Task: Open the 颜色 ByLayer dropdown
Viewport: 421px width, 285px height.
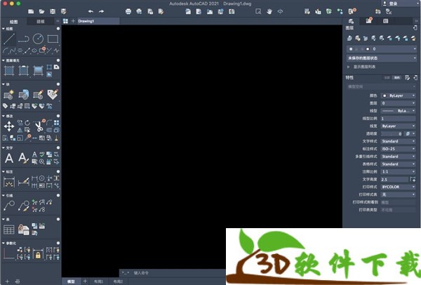Action: pyautogui.click(x=399, y=95)
